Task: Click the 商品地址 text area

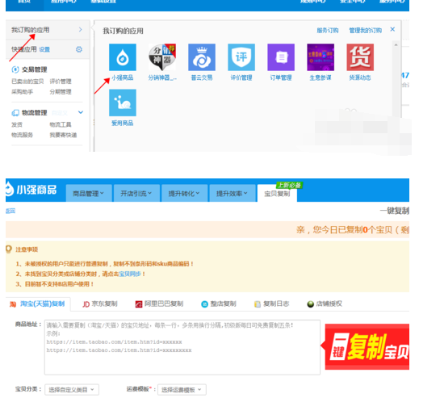Action: click(182, 347)
